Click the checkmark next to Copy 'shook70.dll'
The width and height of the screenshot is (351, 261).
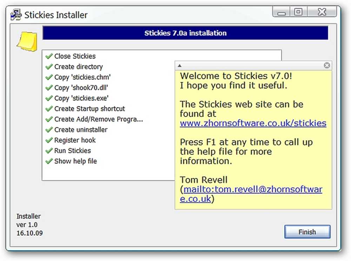click(x=49, y=87)
